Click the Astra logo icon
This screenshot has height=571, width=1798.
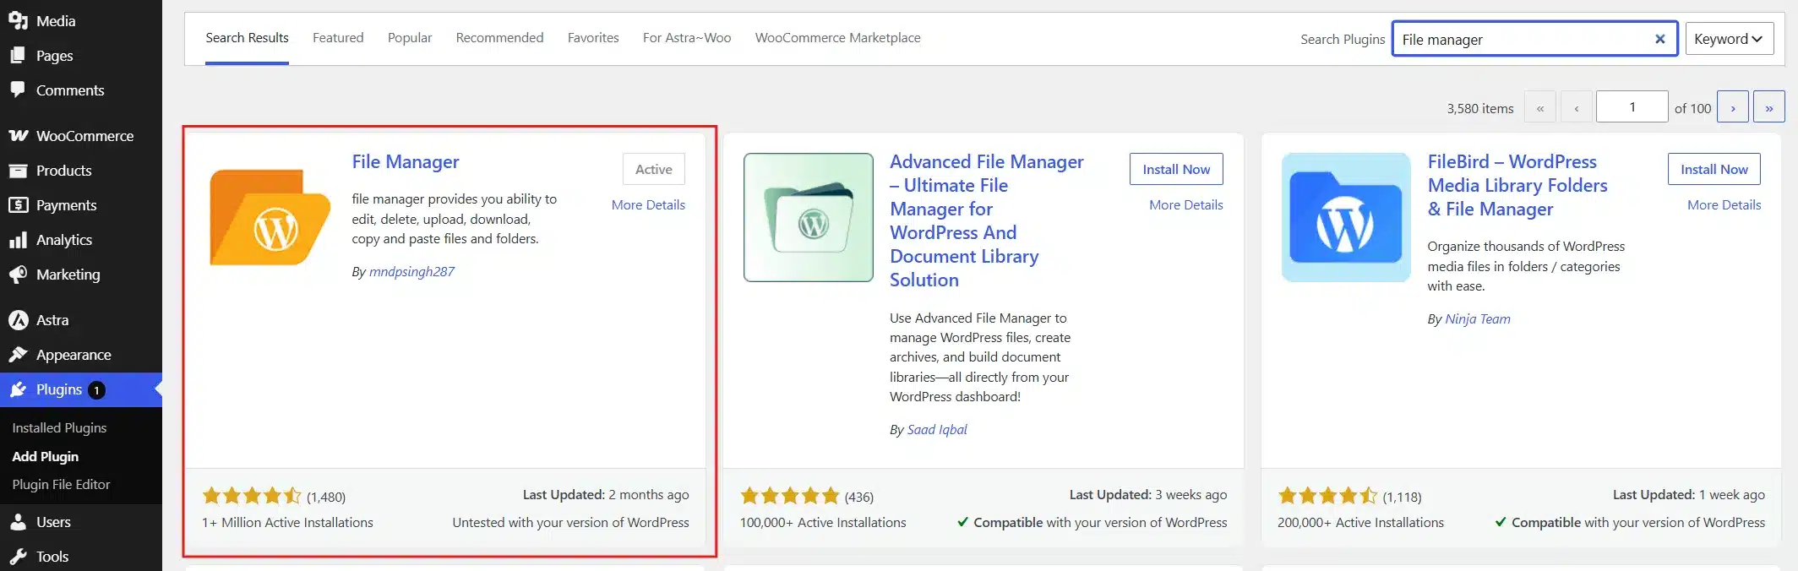[x=18, y=320]
